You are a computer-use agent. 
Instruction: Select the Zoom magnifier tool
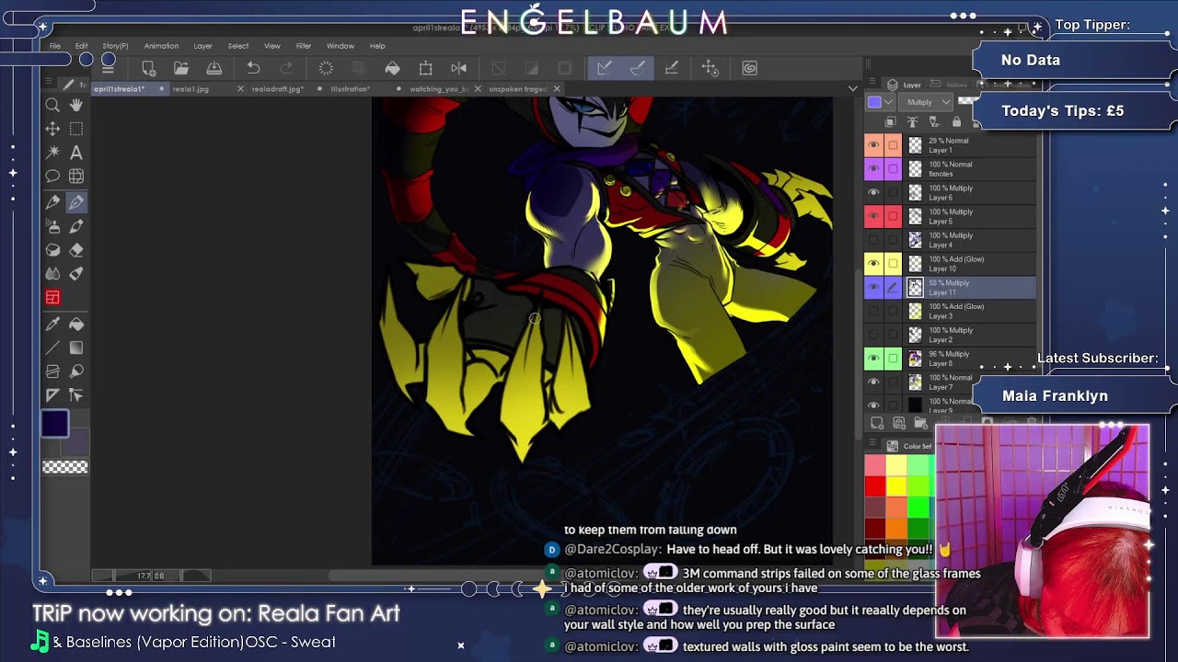click(x=52, y=105)
